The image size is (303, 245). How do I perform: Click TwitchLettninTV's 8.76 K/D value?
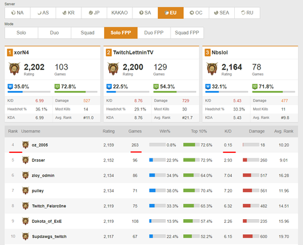pyautogui.click(x=138, y=101)
